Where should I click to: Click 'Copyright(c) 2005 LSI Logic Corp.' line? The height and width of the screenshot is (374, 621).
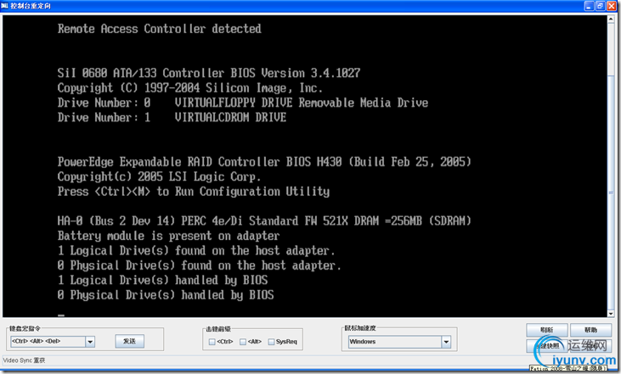pos(159,176)
